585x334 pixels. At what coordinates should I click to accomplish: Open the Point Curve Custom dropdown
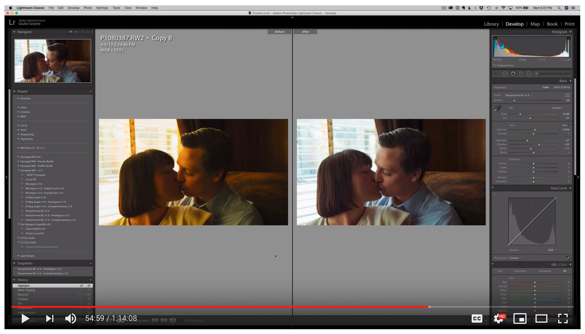click(x=515, y=258)
